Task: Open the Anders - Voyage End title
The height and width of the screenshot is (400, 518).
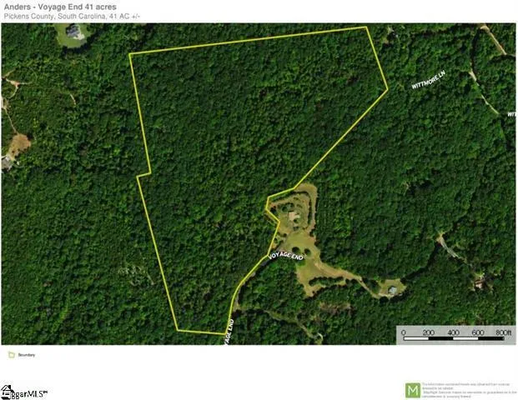Action: (60, 7)
